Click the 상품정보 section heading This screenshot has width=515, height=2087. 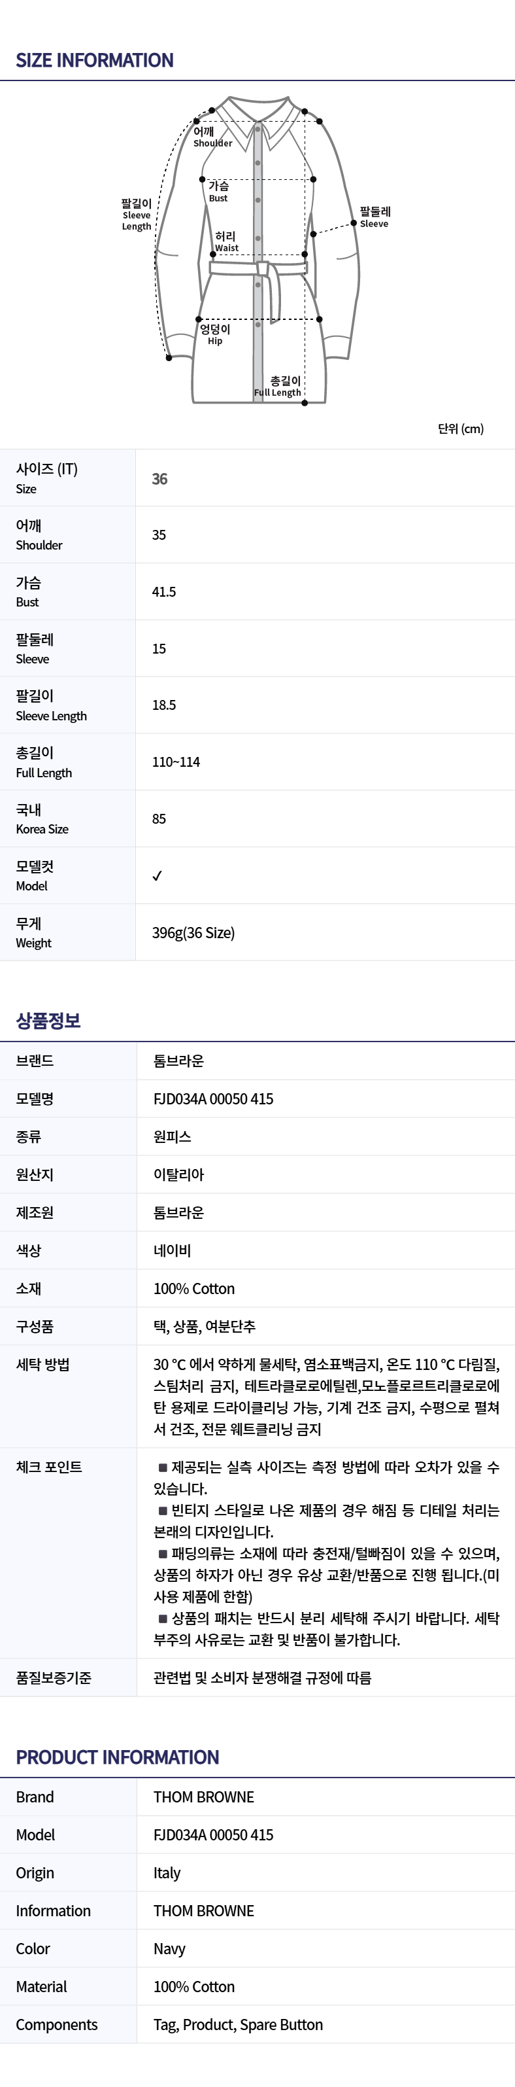point(48,1021)
